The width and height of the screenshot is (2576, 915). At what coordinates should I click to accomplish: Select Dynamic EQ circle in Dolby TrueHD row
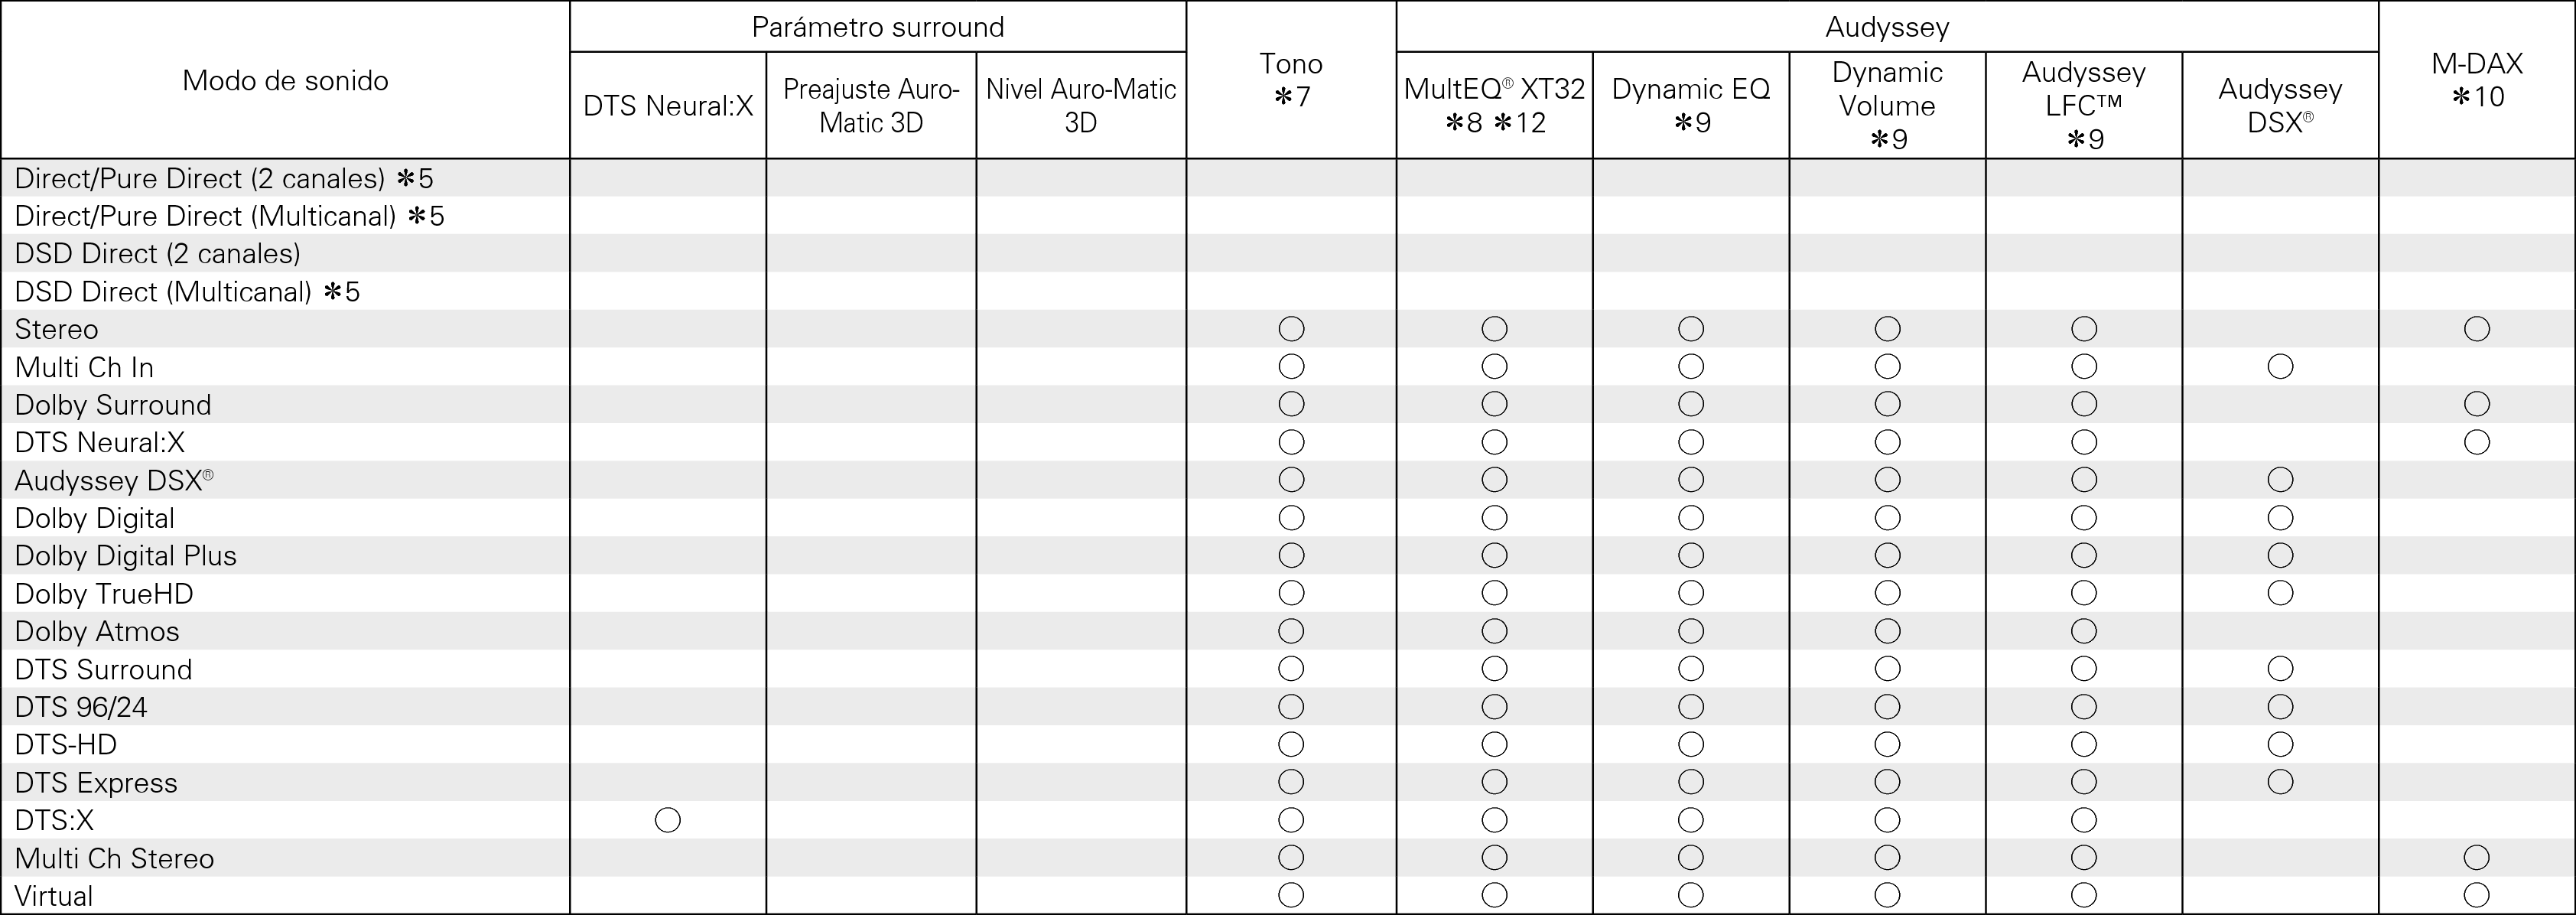click(1691, 593)
